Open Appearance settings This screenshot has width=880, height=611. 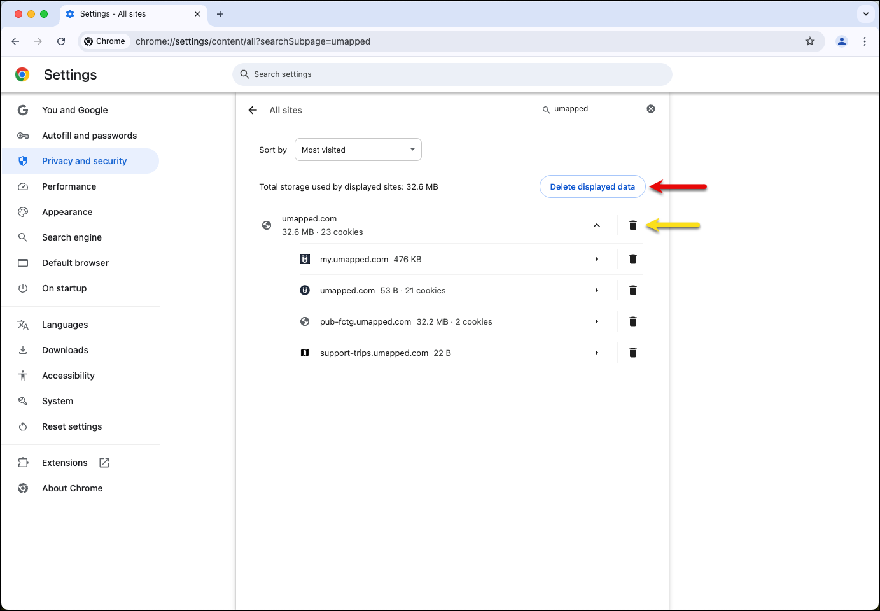[x=80, y=212]
